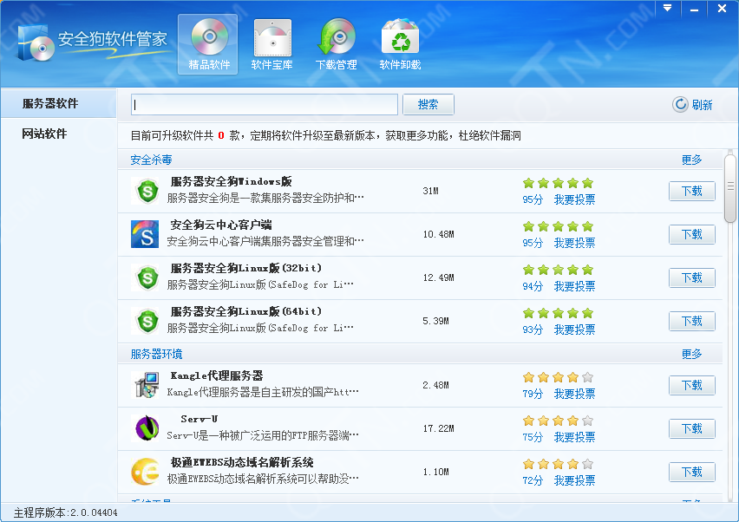Screen dimensions: 739x522
Task: Download 服务器安全狗Linux版(32bit)
Action: click(691, 277)
